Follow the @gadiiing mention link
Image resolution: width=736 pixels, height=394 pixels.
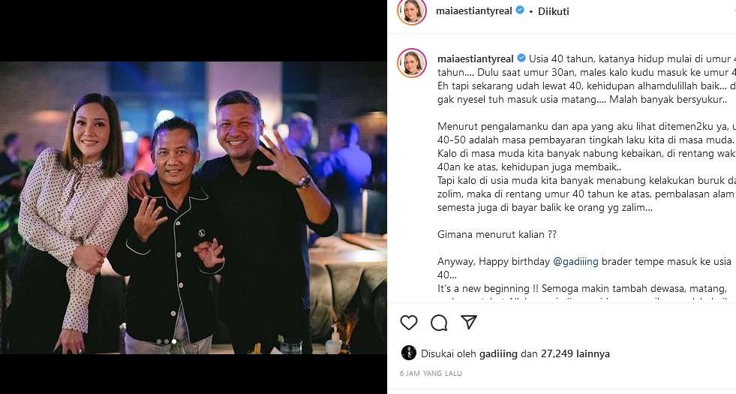[576, 262]
